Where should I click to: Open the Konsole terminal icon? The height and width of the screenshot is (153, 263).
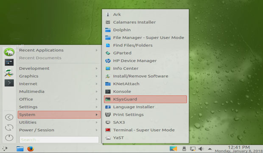(108, 91)
